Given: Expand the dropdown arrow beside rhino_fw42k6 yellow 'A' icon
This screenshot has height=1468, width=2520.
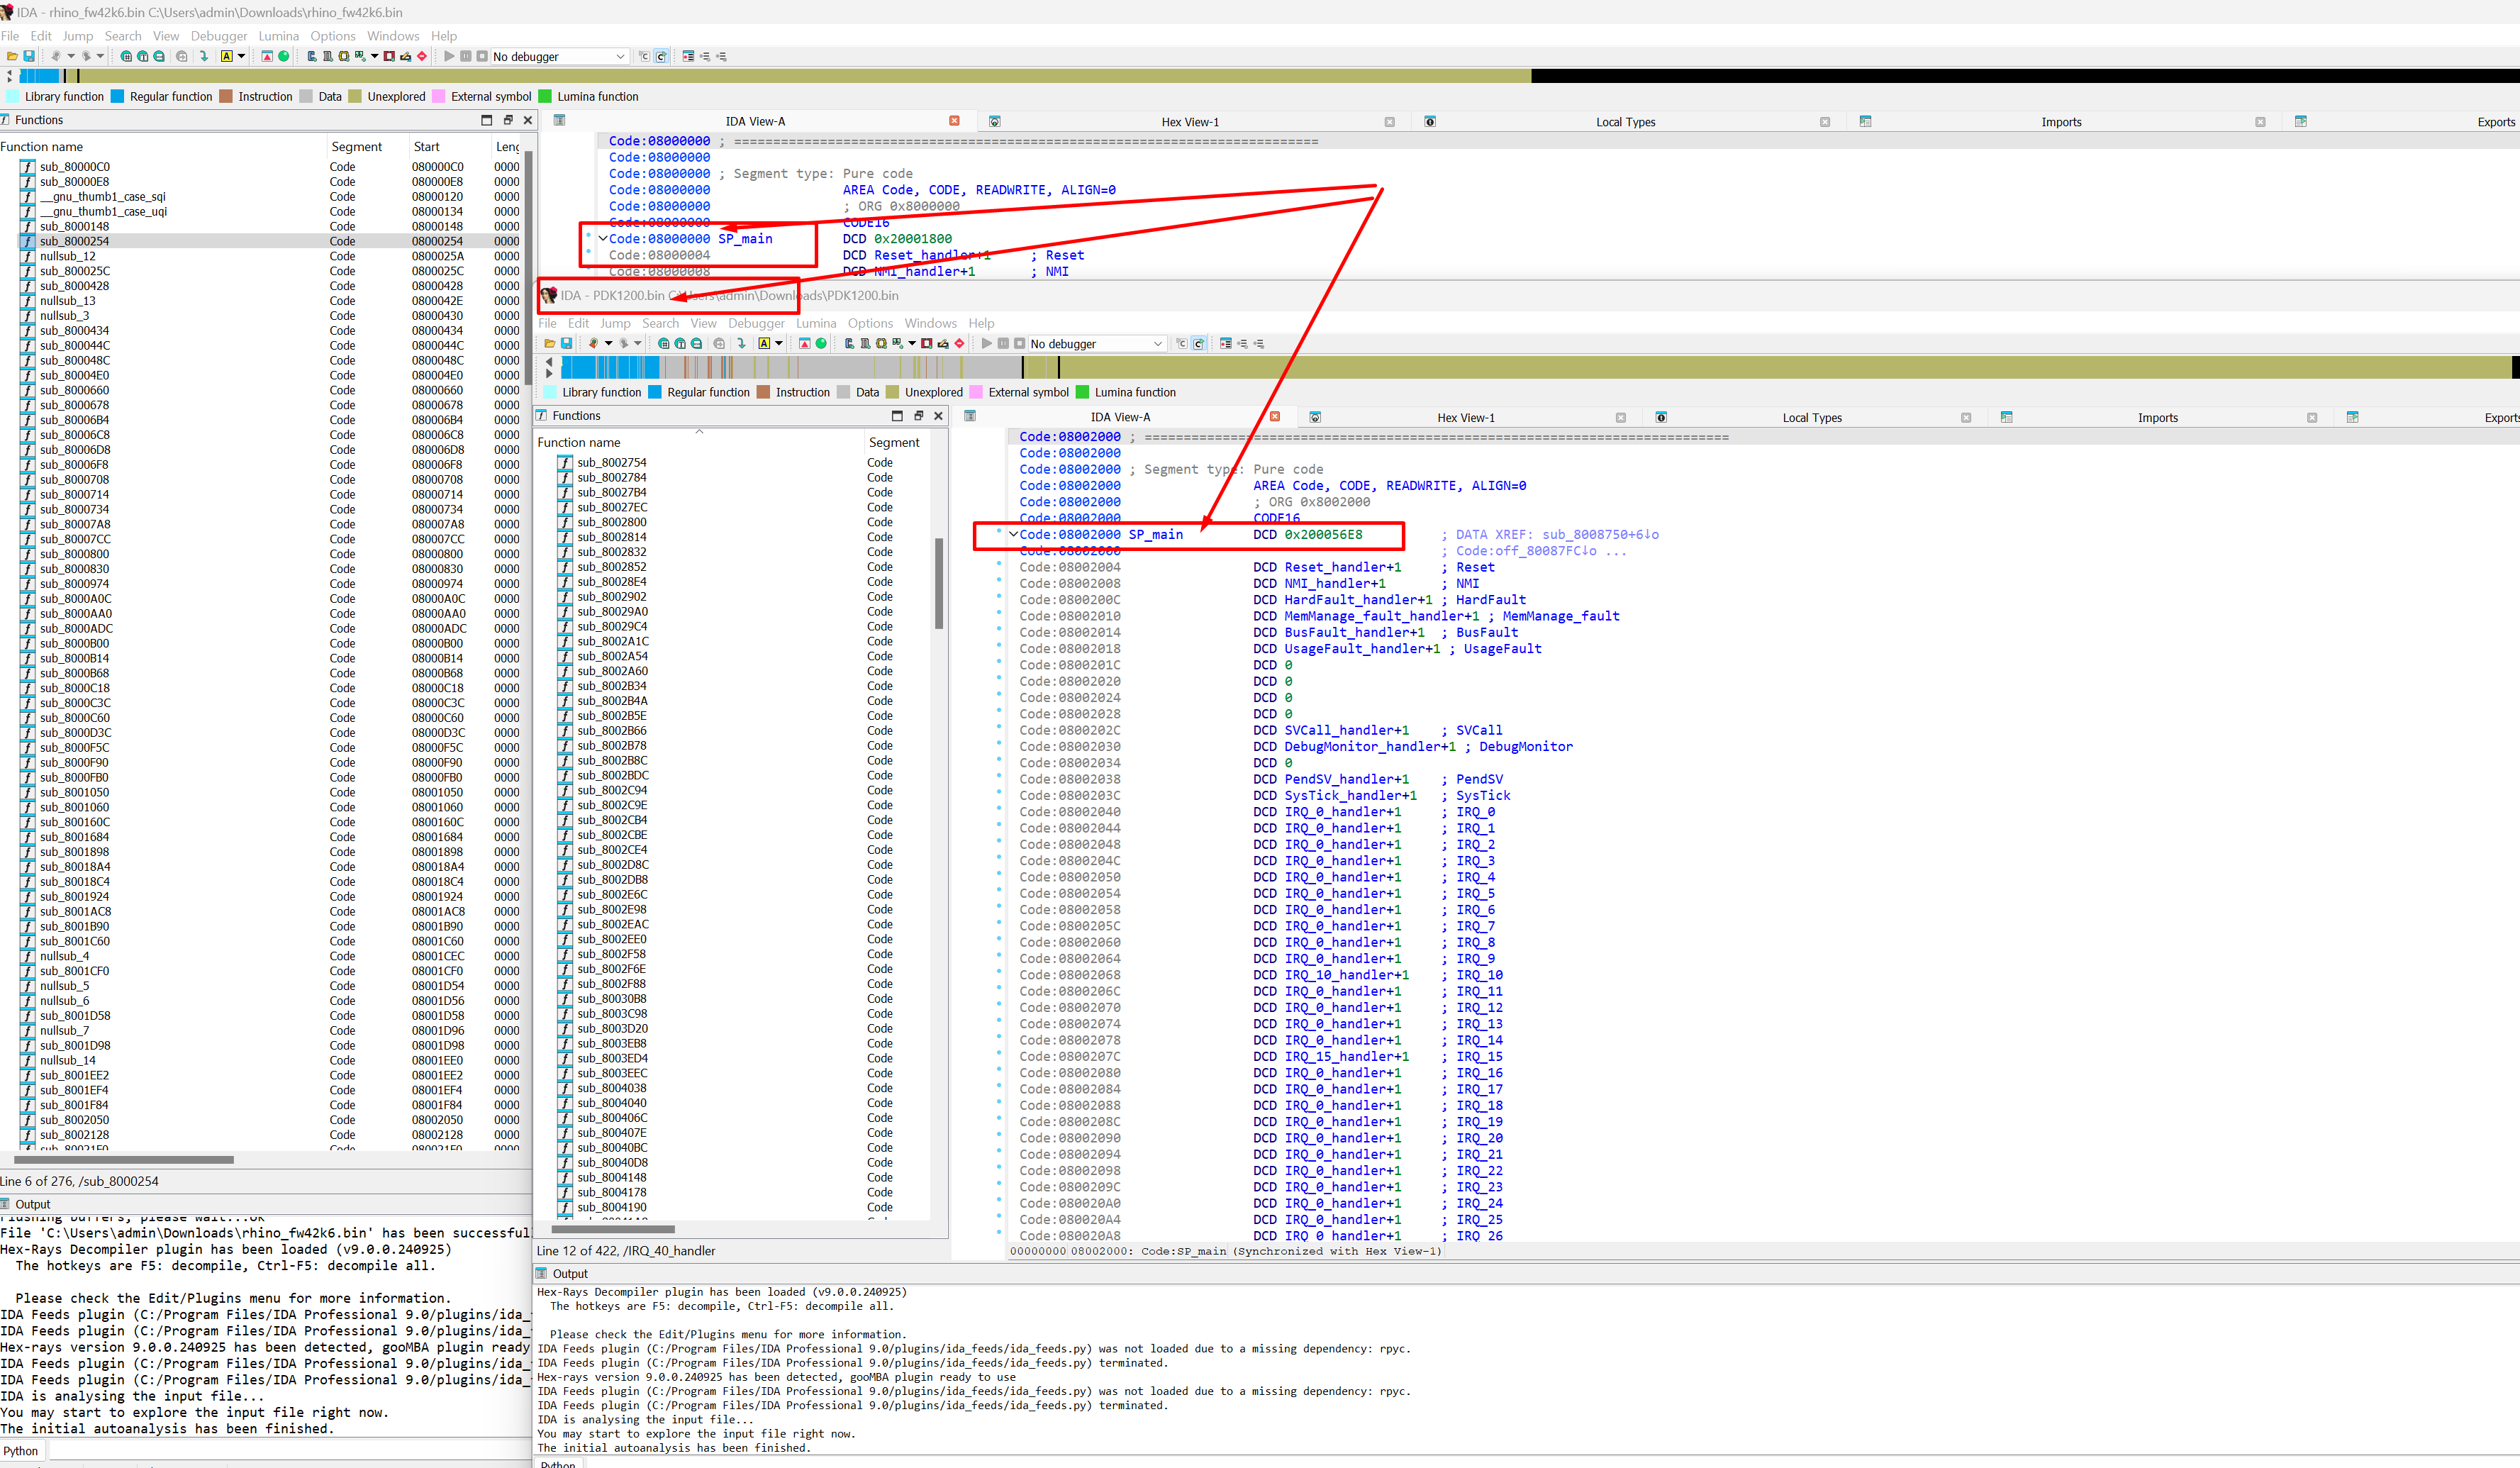Looking at the screenshot, I should 242,56.
